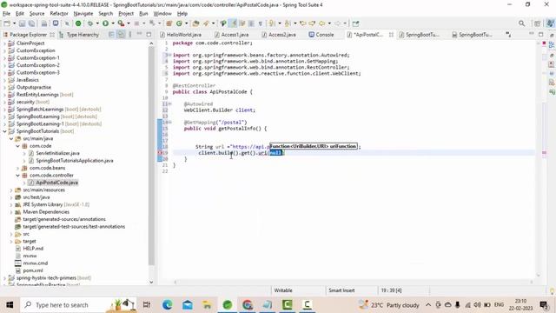The image size is (556, 313).
Task: Click the Open Task search icon
Action: [x=206, y=23]
